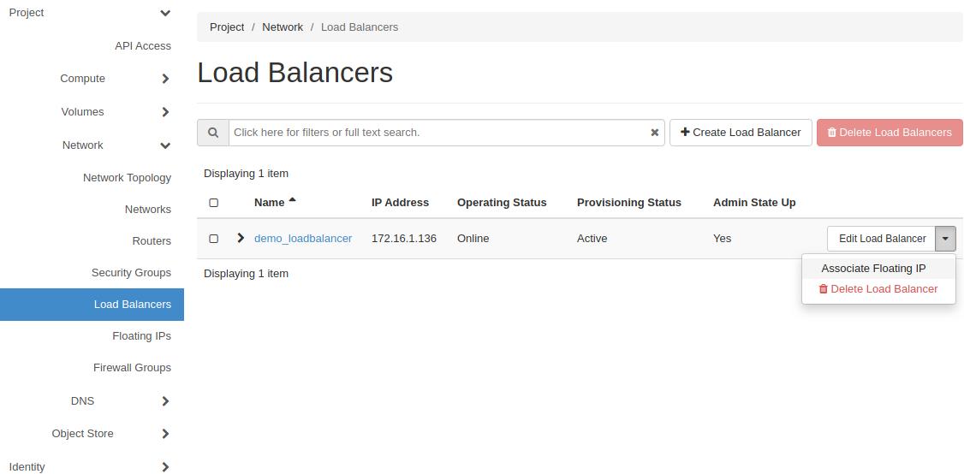Select Associate Floating IP menu option

(873, 268)
